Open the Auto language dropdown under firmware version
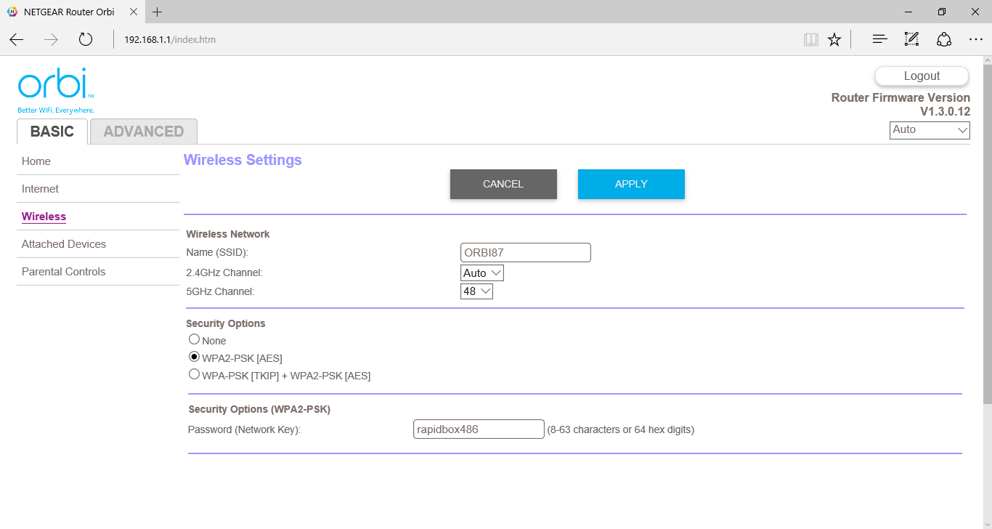Screen dimensions: 992x529 [930, 130]
